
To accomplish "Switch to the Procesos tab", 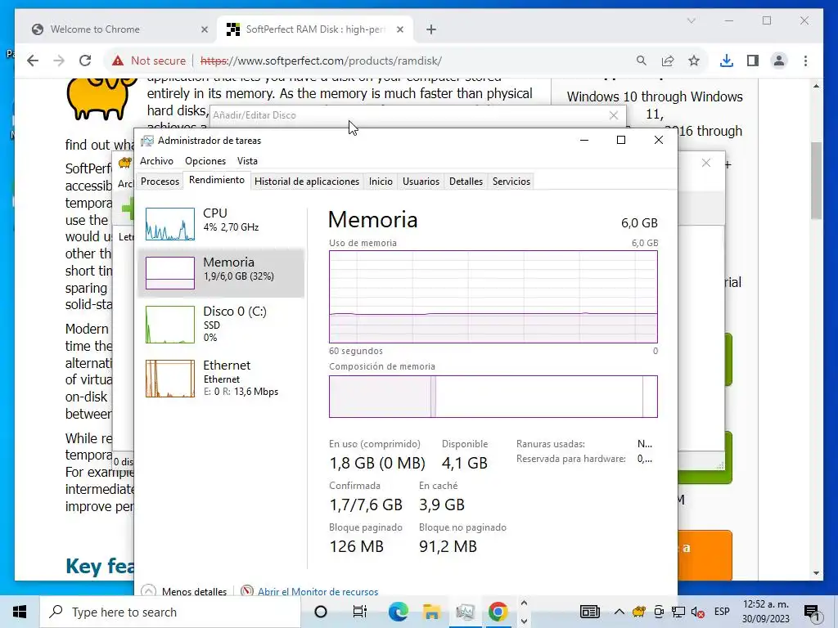I will tap(160, 181).
